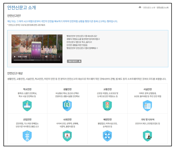Click the video thumbnail of the girl group

point(37,49)
